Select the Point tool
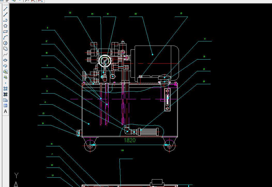 pyautogui.click(x=5, y=83)
